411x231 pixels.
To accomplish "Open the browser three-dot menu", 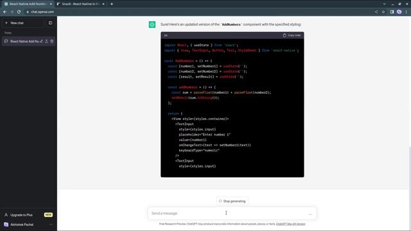I will 407,12.
